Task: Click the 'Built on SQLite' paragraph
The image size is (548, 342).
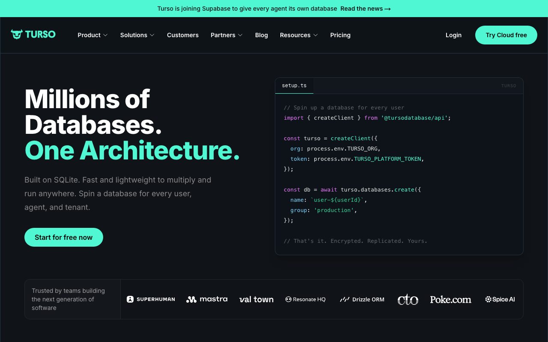Action: click(118, 194)
